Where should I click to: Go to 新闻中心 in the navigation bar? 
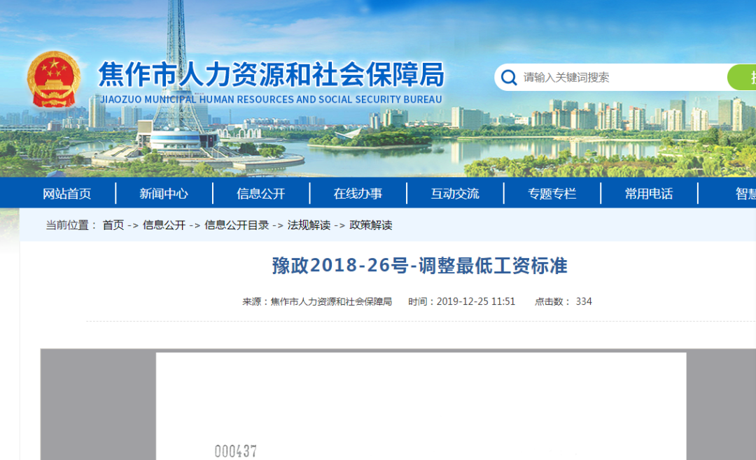[164, 194]
